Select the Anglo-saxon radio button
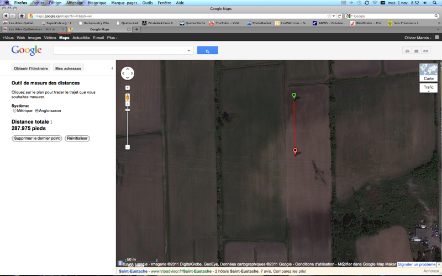The width and height of the screenshot is (442, 276). coord(37,110)
